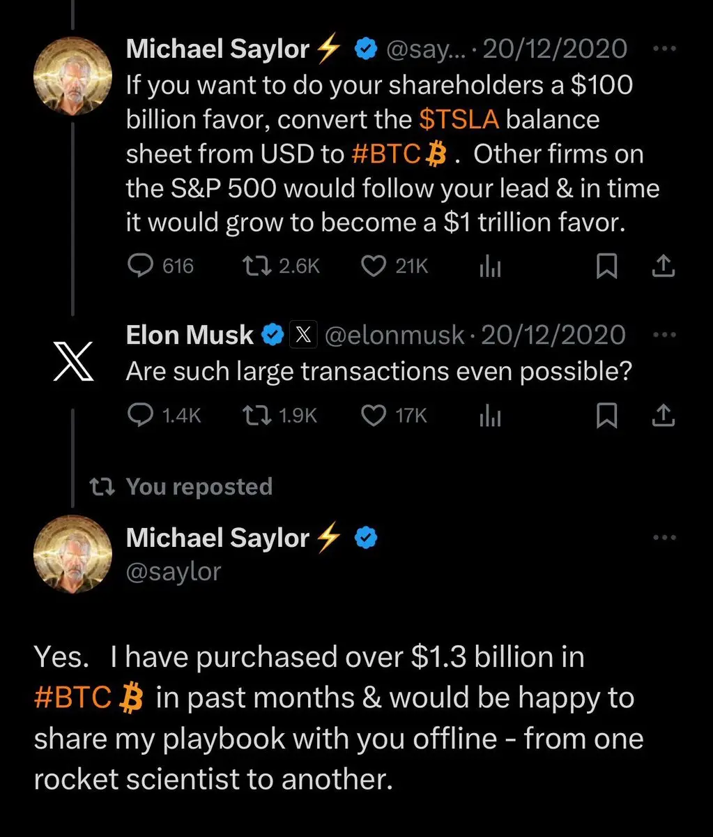The image size is (713, 837).
Task: Like Elon Musk's tweet with 17K likes
Action: tap(375, 416)
